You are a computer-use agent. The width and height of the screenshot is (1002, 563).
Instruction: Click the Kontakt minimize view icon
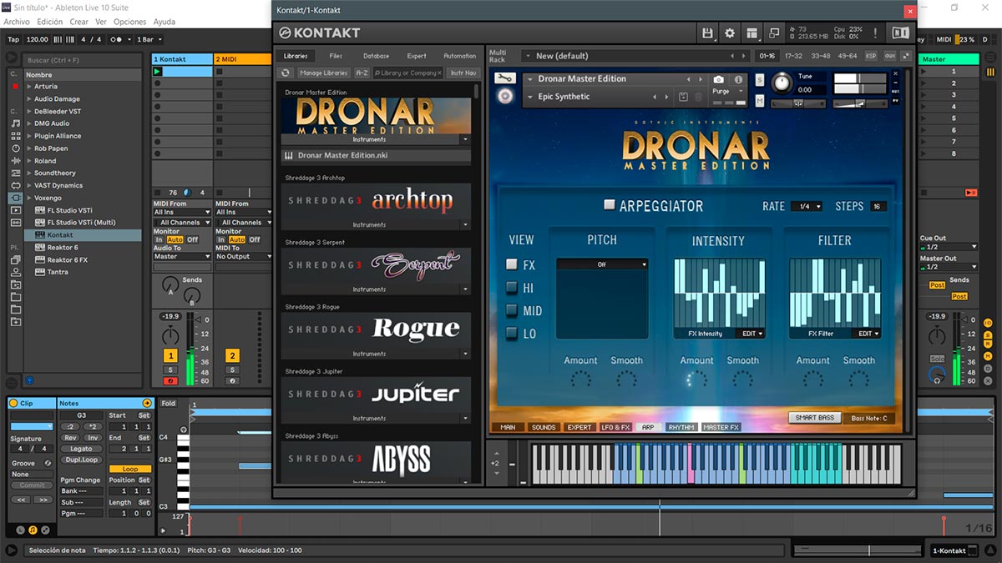(x=774, y=33)
